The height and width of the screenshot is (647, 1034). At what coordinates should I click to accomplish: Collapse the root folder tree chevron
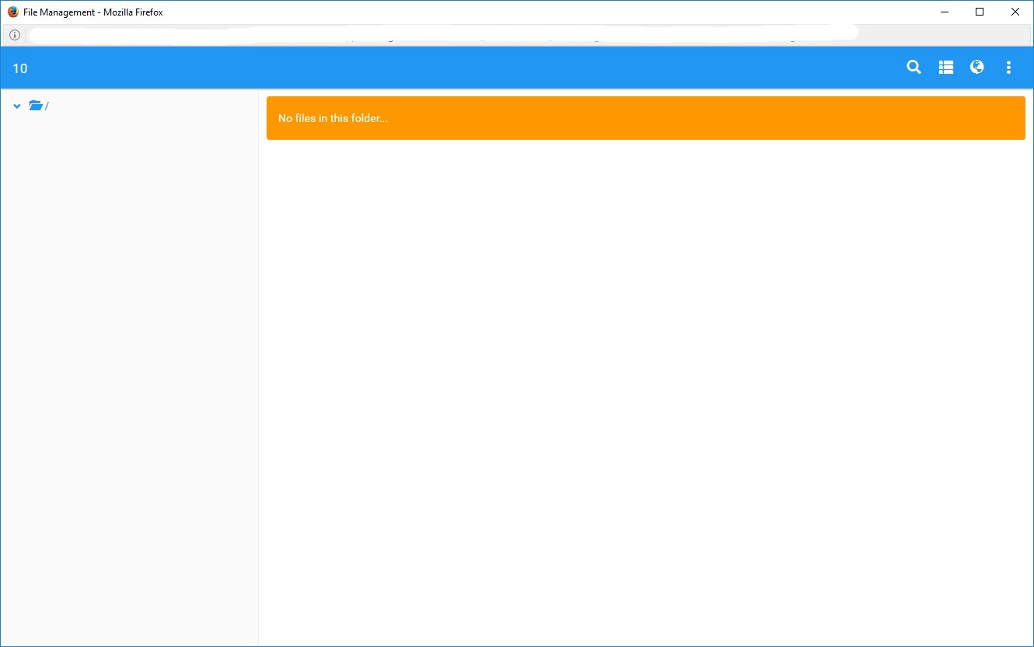click(x=16, y=106)
